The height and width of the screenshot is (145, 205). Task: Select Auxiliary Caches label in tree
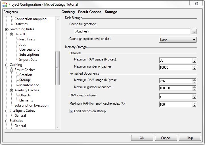[27, 90]
